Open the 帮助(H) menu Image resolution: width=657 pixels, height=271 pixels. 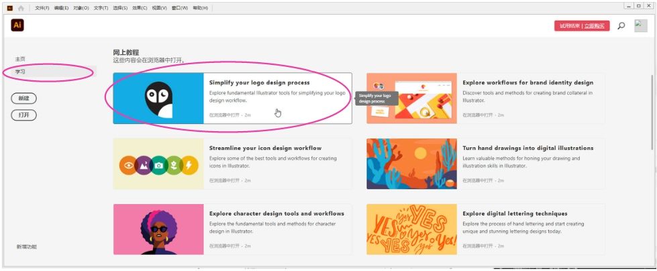(x=200, y=8)
